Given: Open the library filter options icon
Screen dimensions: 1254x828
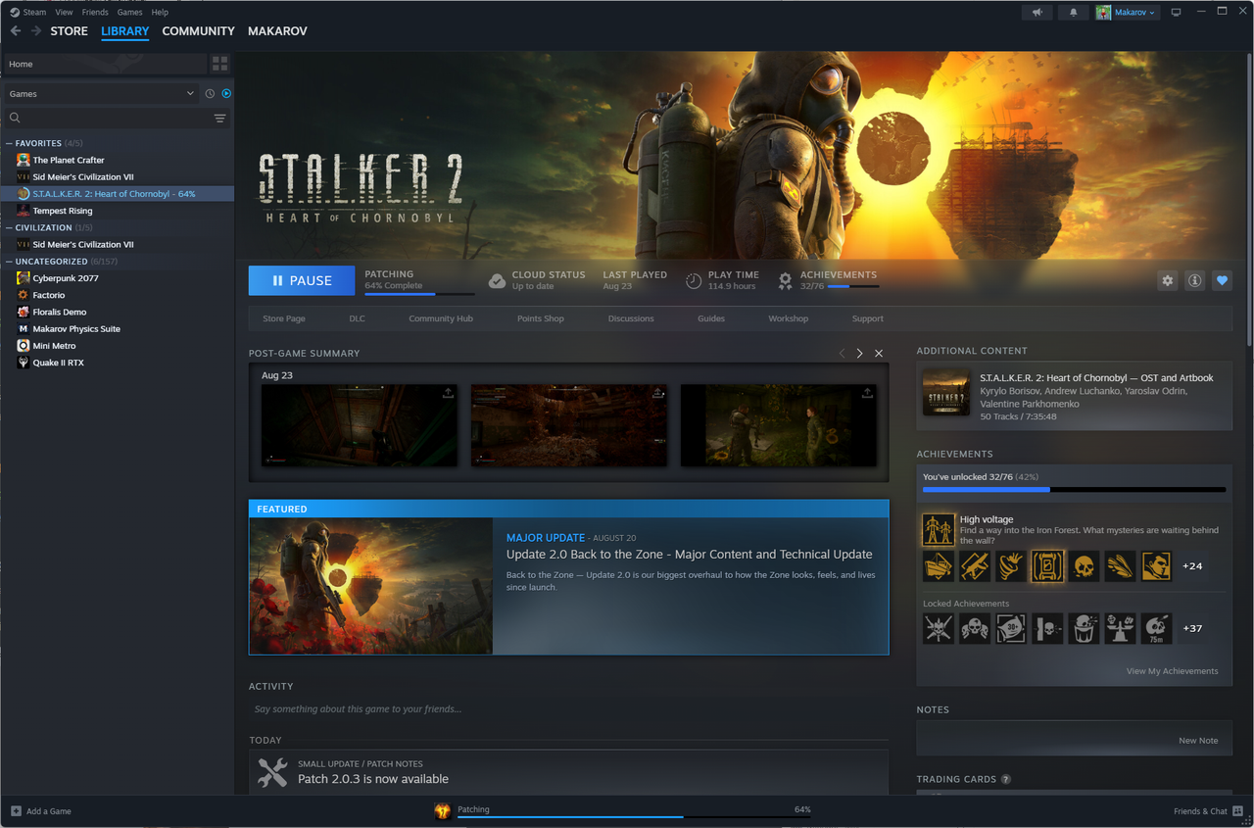Looking at the screenshot, I should click(219, 118).
